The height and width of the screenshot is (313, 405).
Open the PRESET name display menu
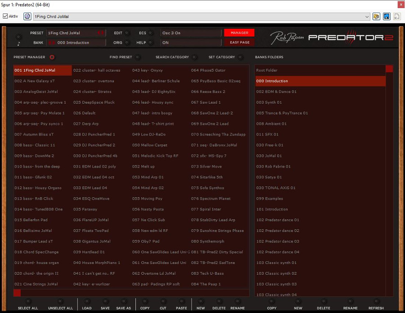(76, 33)
